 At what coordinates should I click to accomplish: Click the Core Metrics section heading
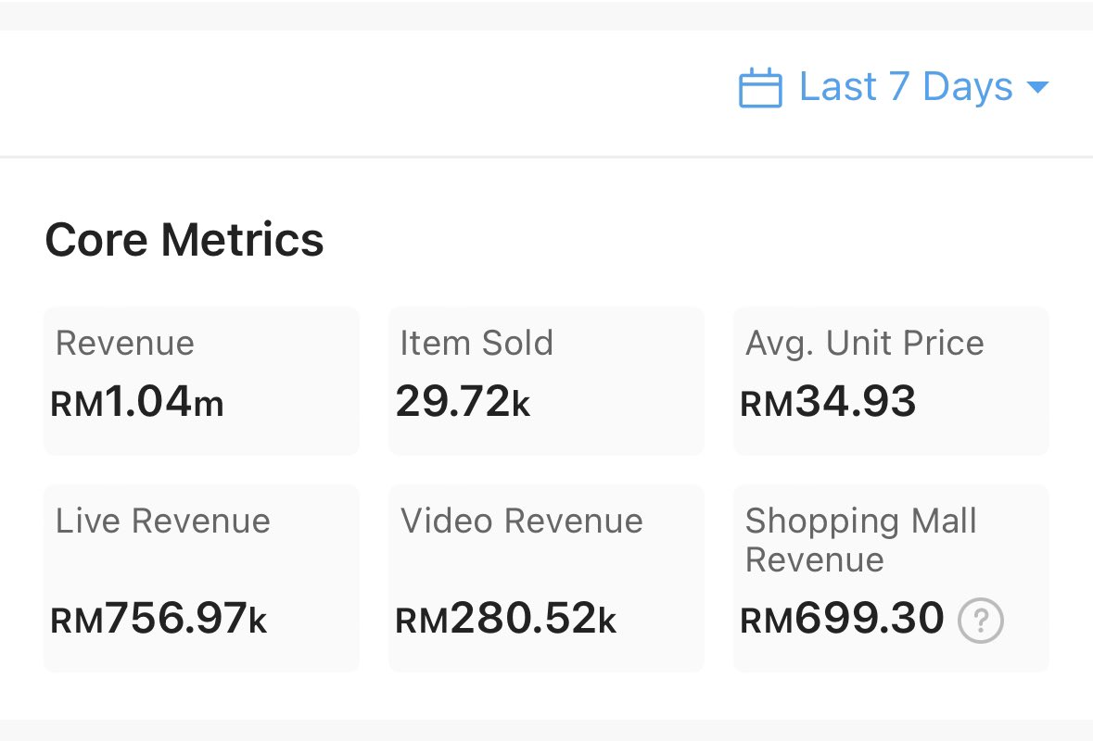(x=184, y=239)
